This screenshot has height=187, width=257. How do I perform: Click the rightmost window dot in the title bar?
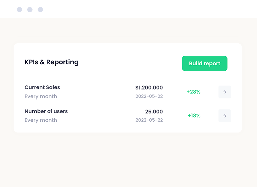(40, 10)
